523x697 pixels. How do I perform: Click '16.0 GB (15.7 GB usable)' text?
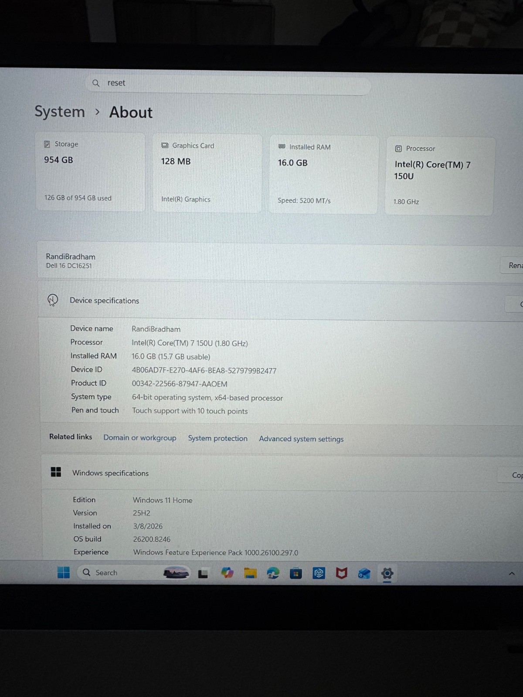pyautogui.click(x=171, y=357)
